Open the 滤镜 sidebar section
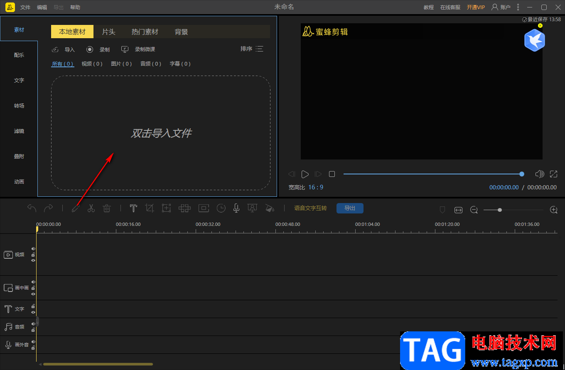This screenshot has height=370, width=565. (x=19, y=131)
